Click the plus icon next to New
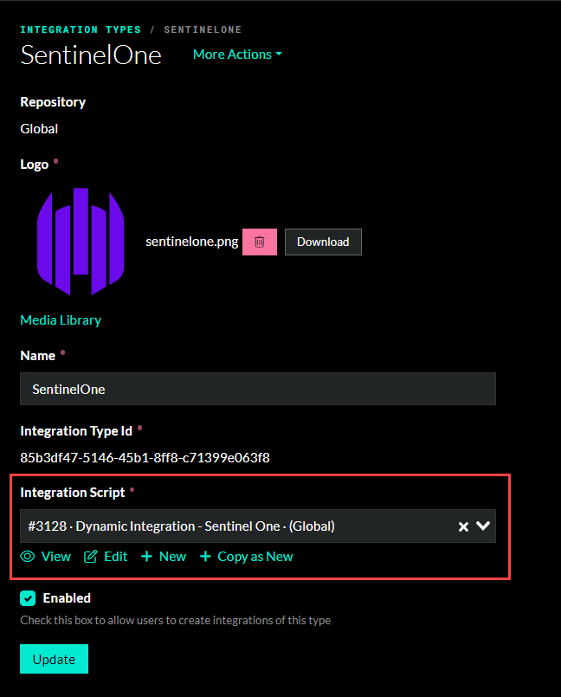This screenshot has height=697, width=561. click(147, 557)
